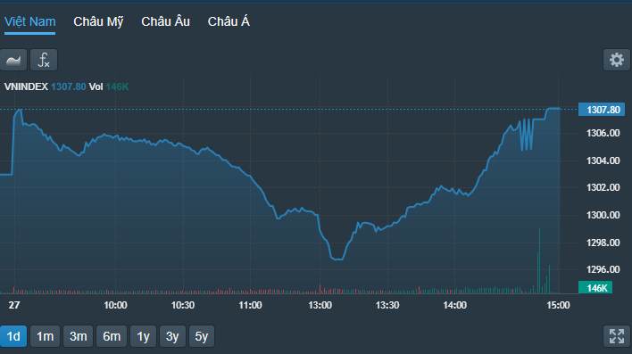Expand chart to fullscreen
This screenshot has width=632, height=354.
[x=616, y=336]
